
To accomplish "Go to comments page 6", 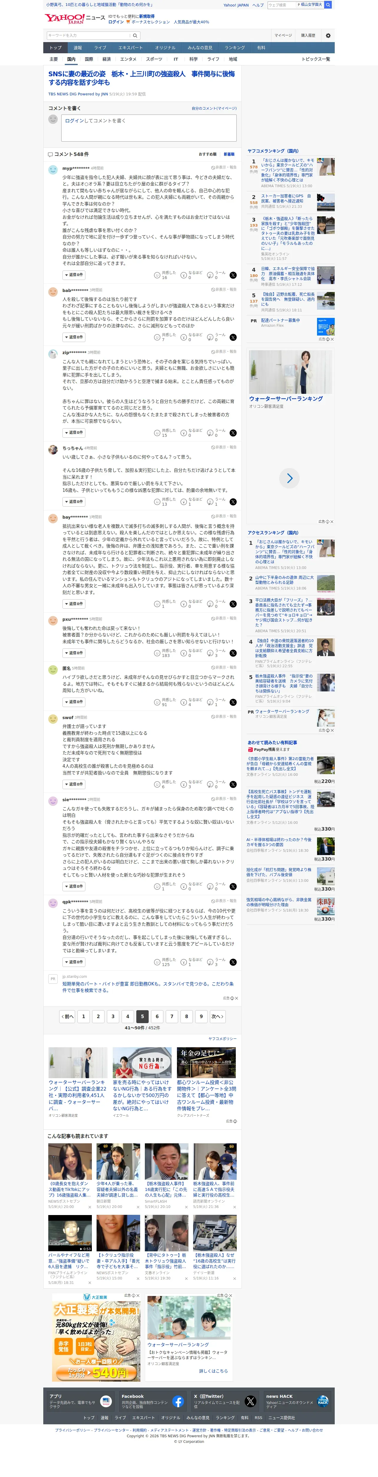I will 157,1017.
